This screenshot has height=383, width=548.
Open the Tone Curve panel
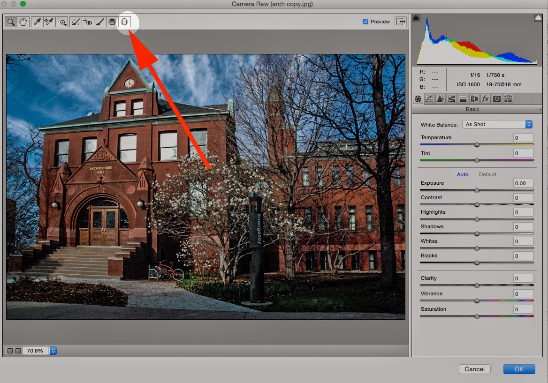[x=429, y=98]
